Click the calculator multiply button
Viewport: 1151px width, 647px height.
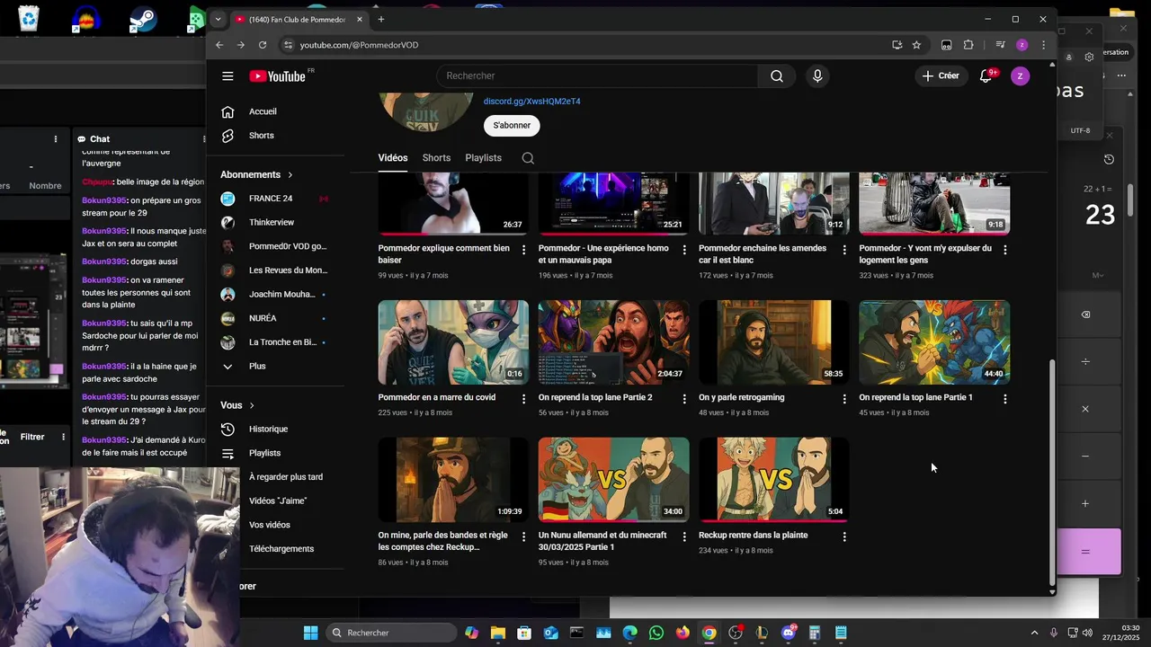point(1085,409)
